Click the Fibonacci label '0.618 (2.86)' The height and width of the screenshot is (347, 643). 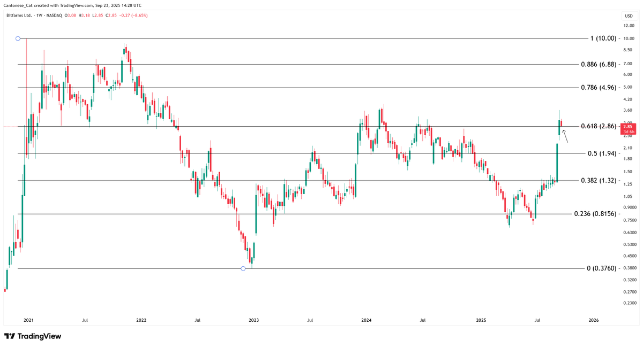point(600,126)
